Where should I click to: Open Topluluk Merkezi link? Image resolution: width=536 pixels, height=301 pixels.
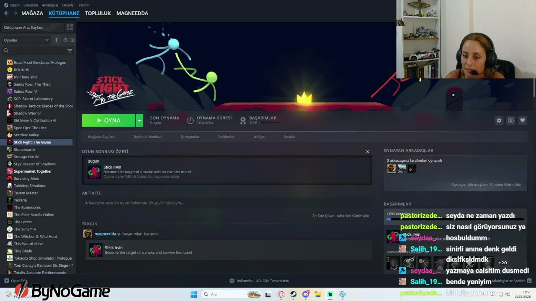147,137
